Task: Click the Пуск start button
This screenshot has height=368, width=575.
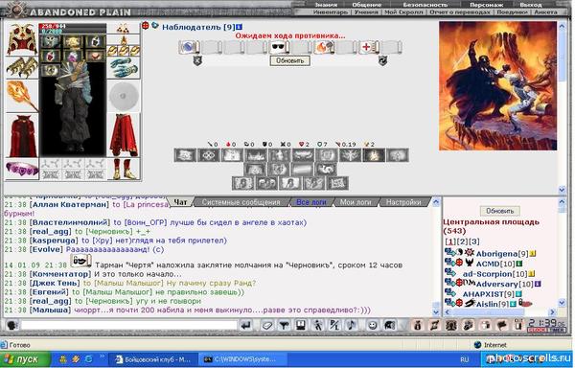Action: pyautogui.click(x=25, y=359)
